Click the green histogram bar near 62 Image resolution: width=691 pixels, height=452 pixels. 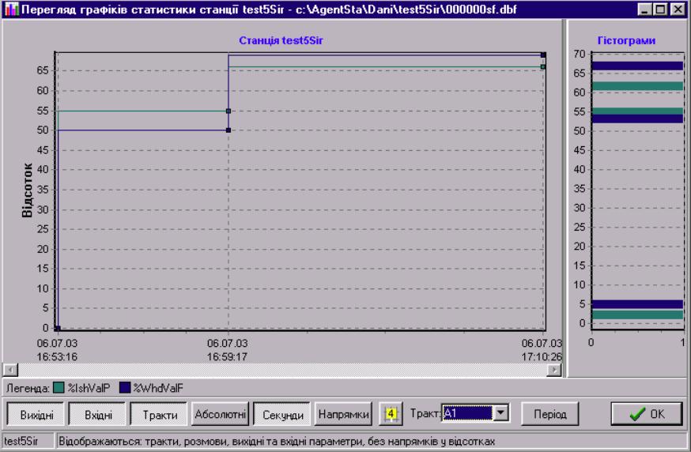[x=638, y=86]
